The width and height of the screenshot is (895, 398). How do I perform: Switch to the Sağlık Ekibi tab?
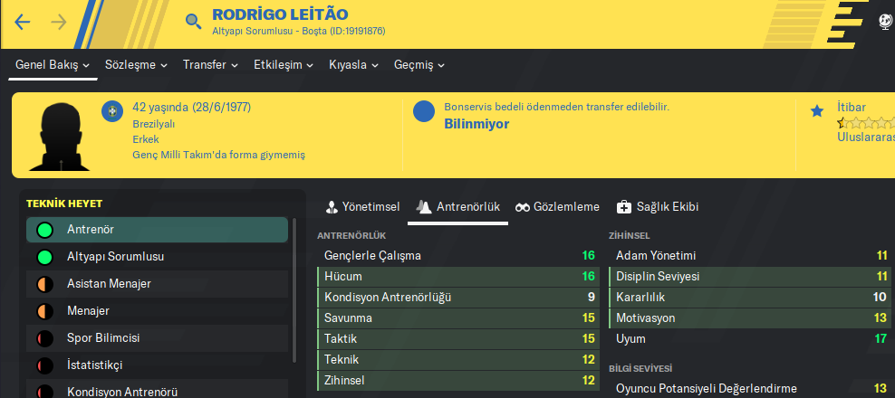(x=657, y=207)
